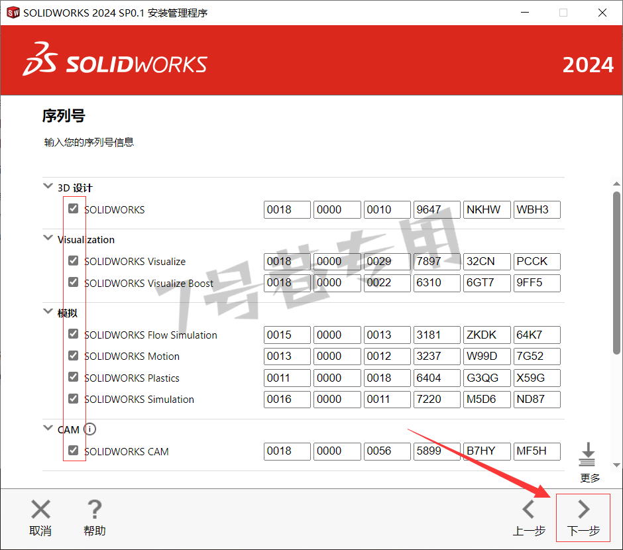Click Visualize serial field 0029
Screen dimensions: 623x550
(x=387, y=262)
